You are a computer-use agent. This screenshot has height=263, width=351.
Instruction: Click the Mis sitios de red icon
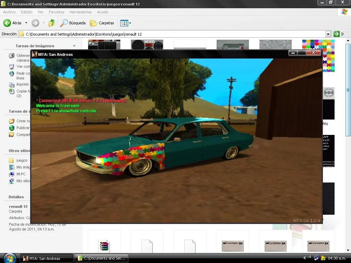[12, 181]
